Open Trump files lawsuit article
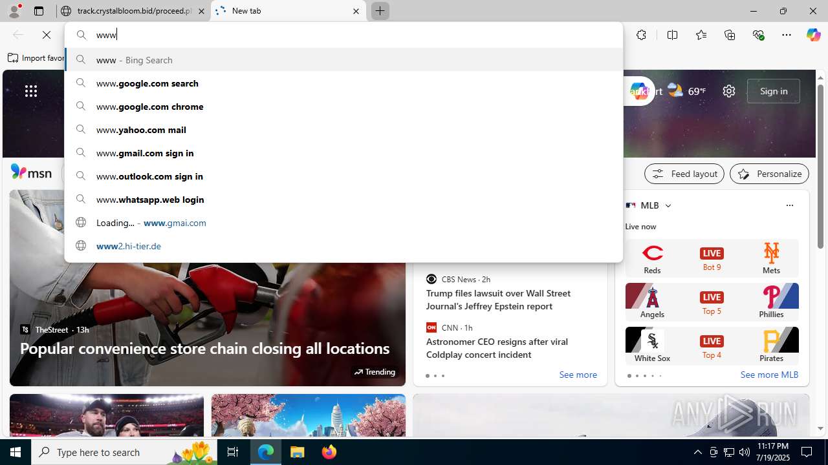 coord(498,300)
